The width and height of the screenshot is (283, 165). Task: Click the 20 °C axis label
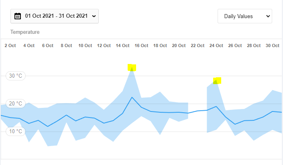(15, 103)
